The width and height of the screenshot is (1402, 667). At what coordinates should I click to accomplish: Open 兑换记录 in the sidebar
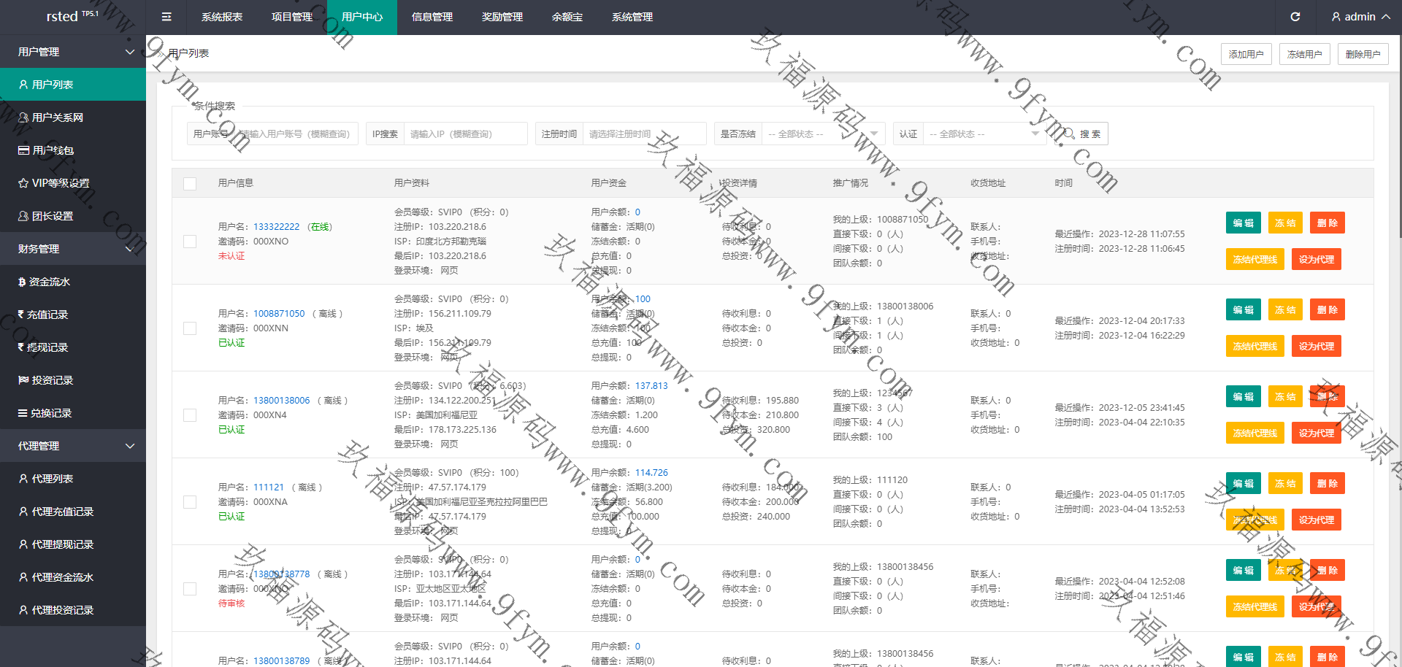(50, 413)
